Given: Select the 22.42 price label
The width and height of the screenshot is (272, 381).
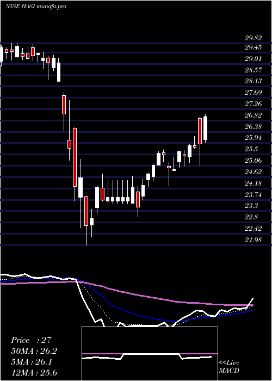Looking at the screenshot, I should 254,229.
